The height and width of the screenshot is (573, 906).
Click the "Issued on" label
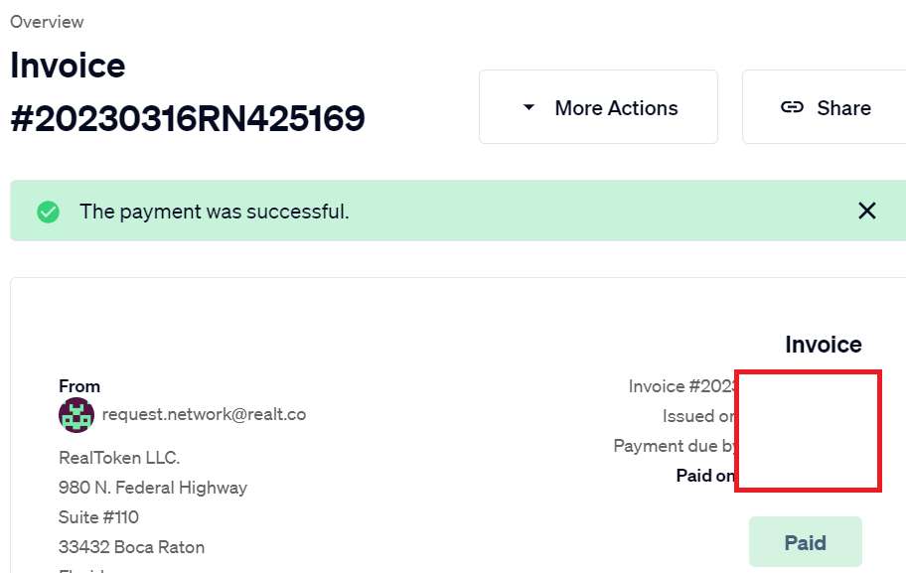coord(698,416)
